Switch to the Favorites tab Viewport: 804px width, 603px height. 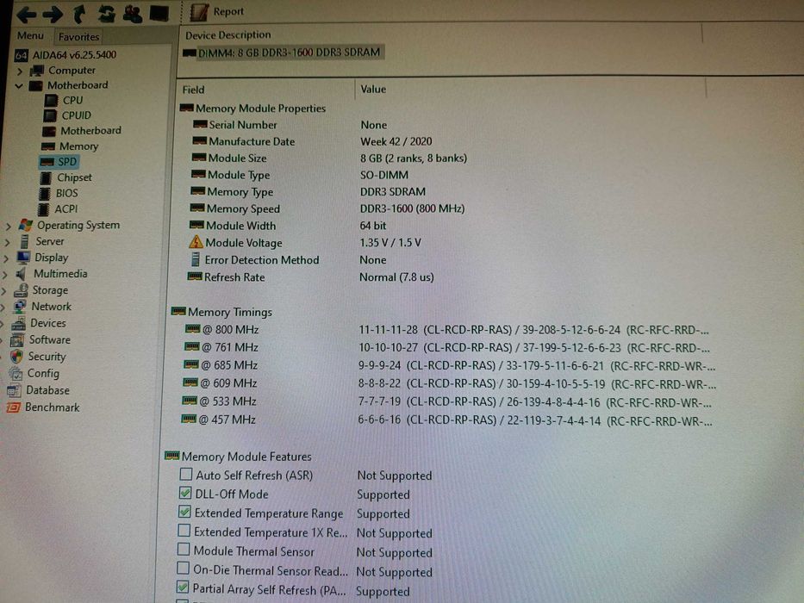[78, 36]
